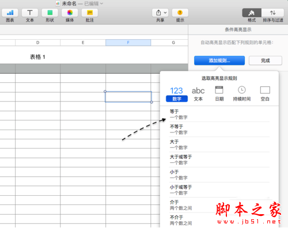The width and height of the screenshot is (288, 228).
Task: Choose the 大于或等于 rule
Action: coord(219,159)
